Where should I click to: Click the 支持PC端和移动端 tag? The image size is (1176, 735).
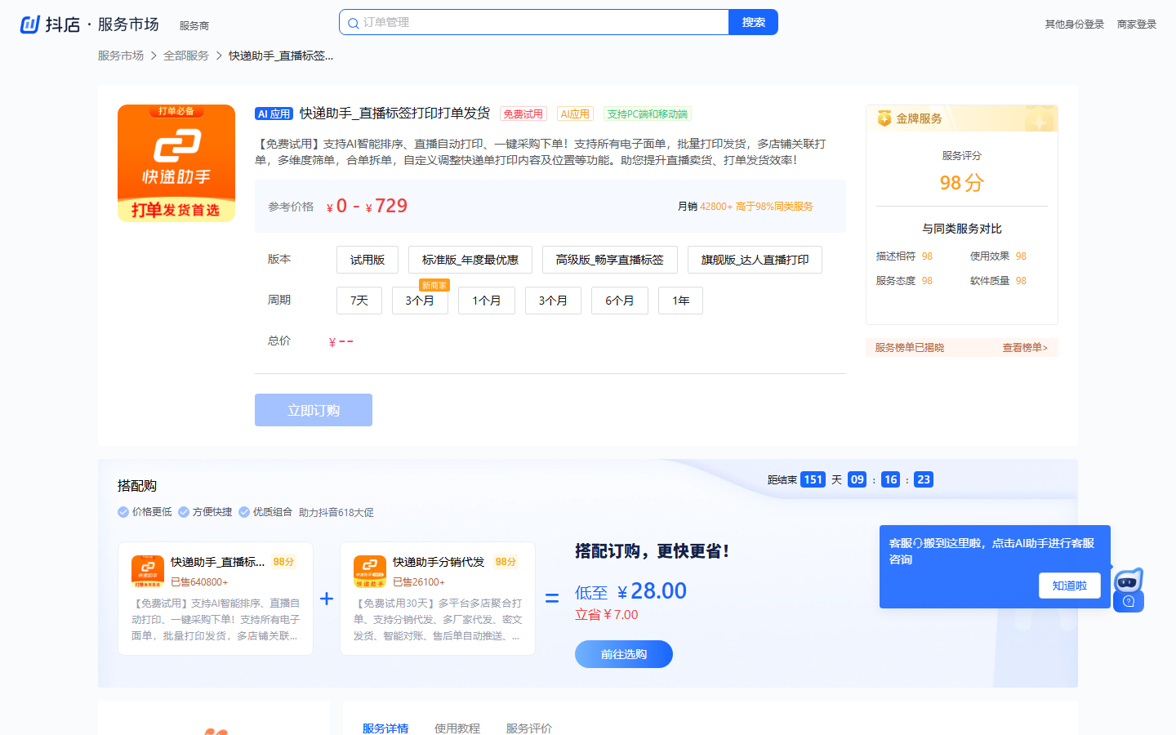coord(648,114)
